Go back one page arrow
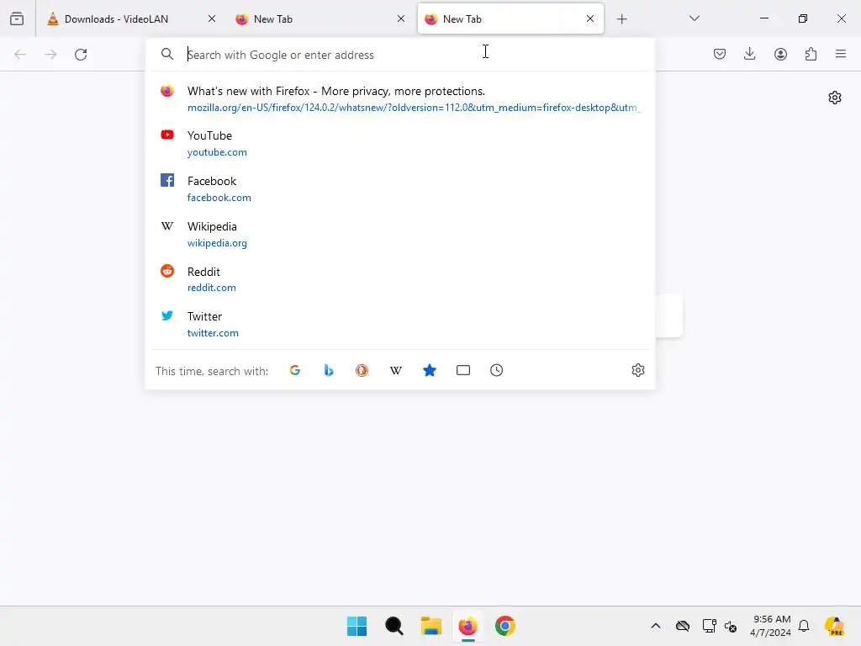 [20, 55]
